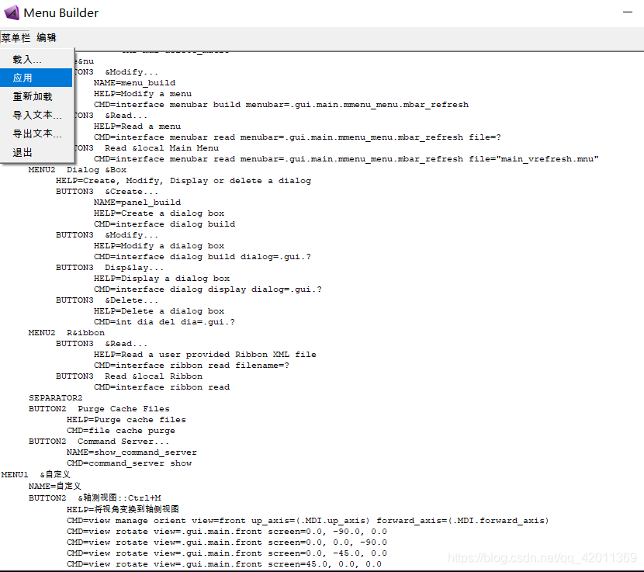Screen dimensions: 644x572
Task: Open the 菜单栏 menu in the menu bar
Action: click(16, 37)
